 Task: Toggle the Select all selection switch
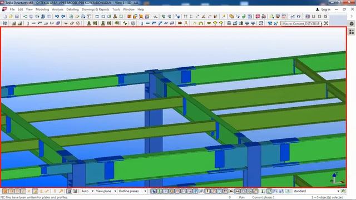point(154,191)
